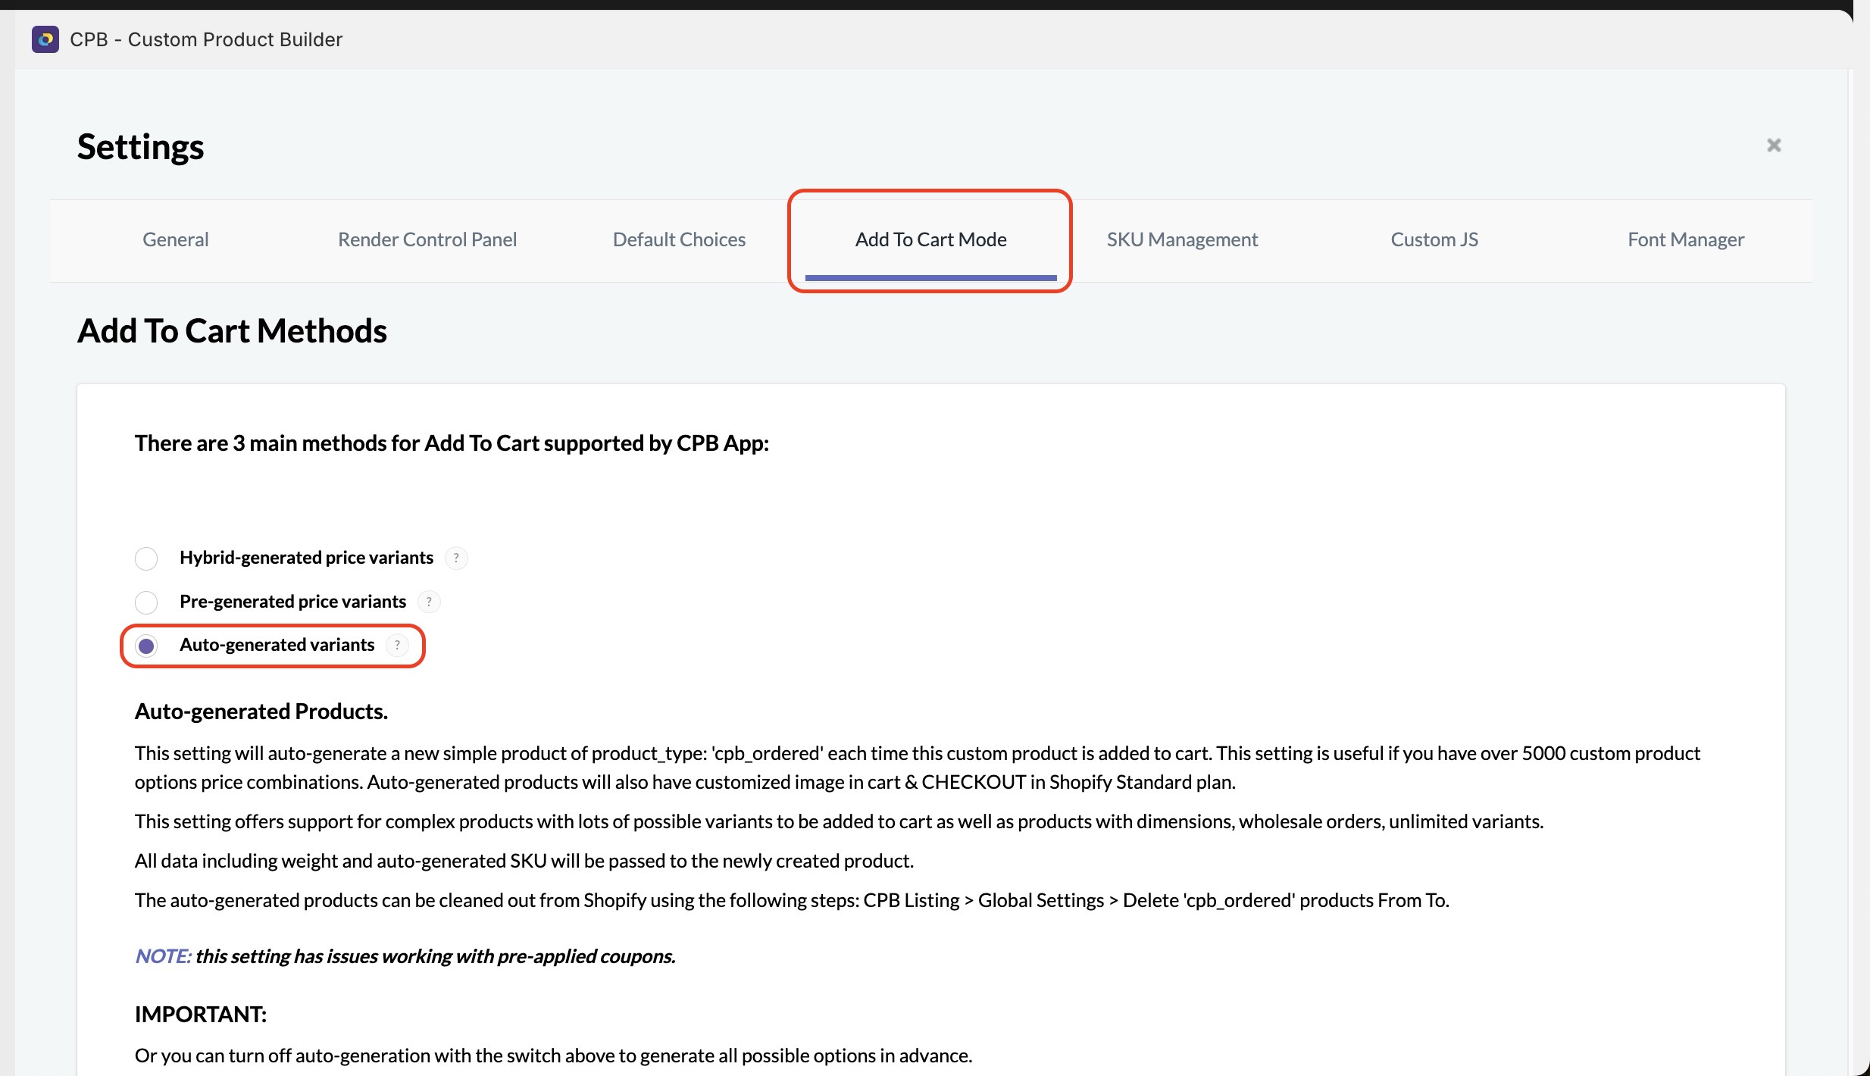Switch to the General tab
Image resolution: width=1870 pixels, height=1076 pixels.
[x=176, y=240]
